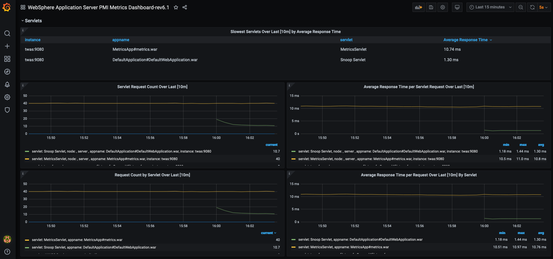
Task: Click the Snoop Servlet table cell
Action: click(353, 60)
